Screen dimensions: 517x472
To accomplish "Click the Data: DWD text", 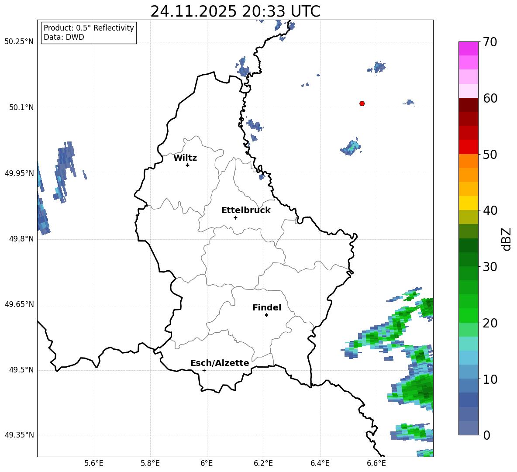I will point(64,37).
